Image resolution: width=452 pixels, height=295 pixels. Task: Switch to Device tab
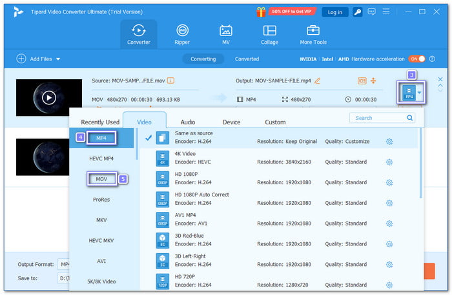(231, 122)
